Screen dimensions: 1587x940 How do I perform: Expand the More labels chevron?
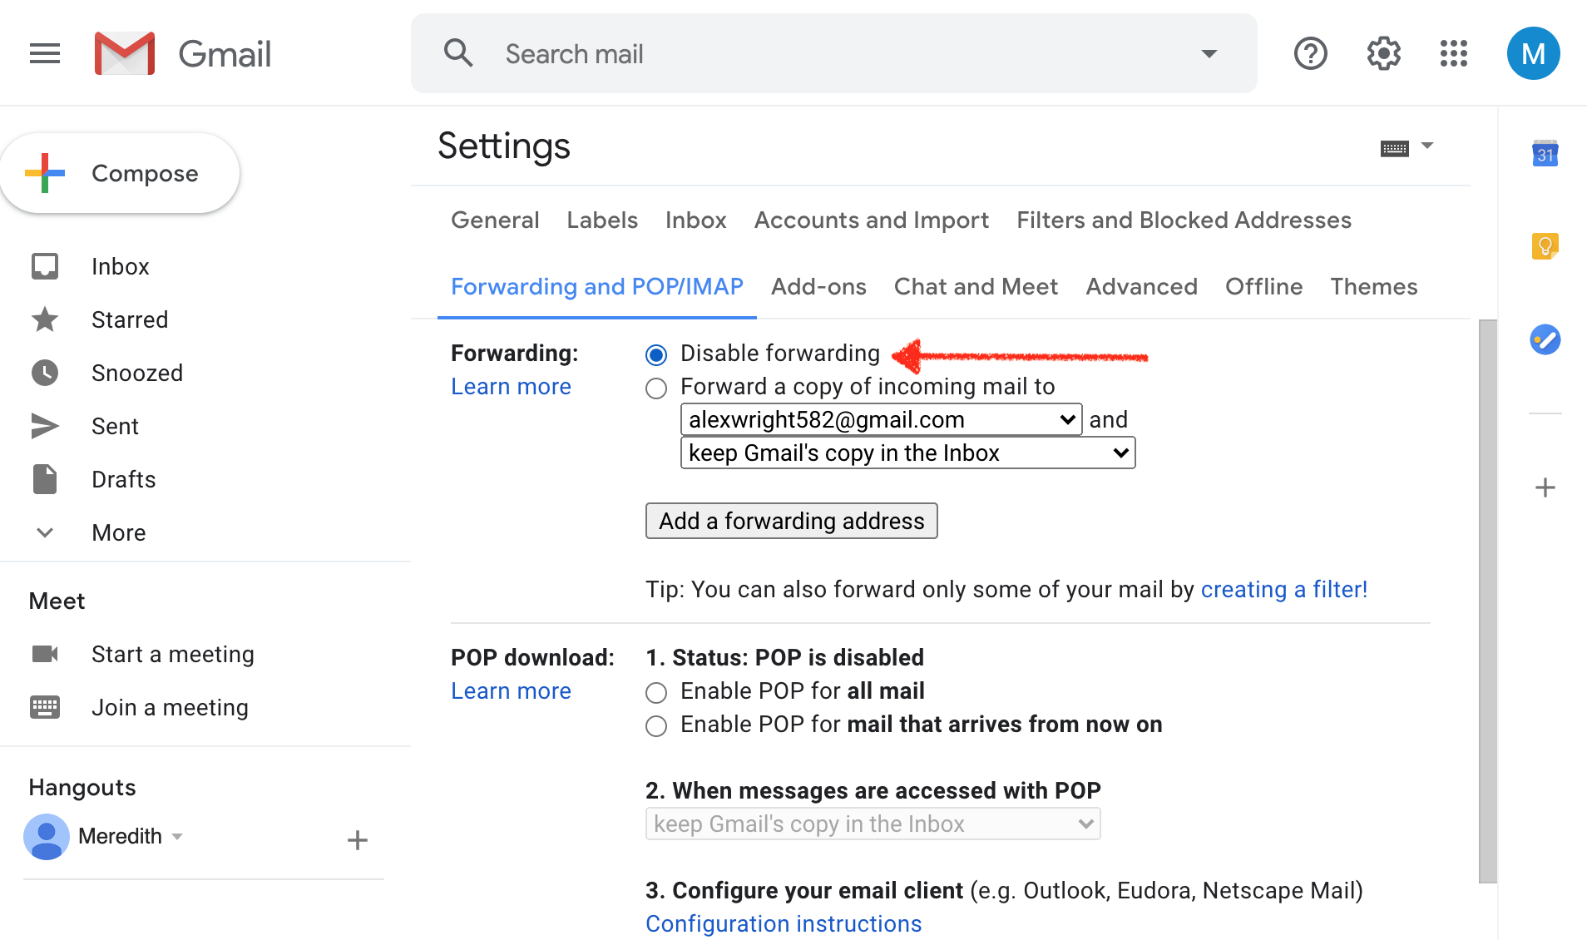(45, 532)
